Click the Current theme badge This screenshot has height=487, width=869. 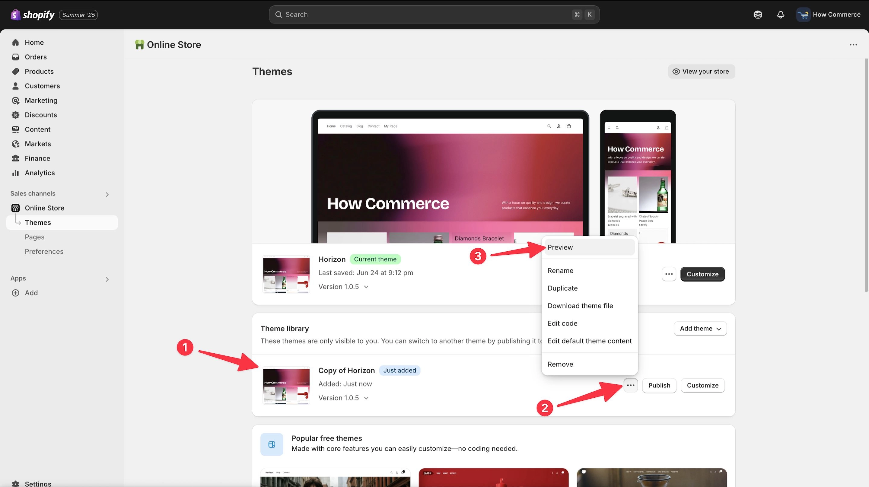(x=375, y=259)
